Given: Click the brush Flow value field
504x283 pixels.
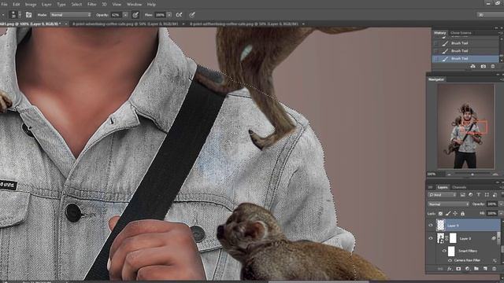Looking at the screenshot, I should point(160,15).
